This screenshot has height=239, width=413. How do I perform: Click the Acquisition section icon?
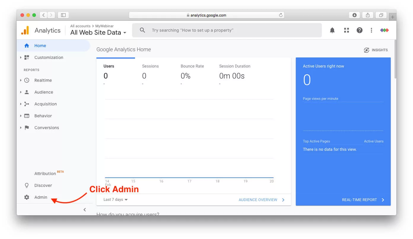26,104
